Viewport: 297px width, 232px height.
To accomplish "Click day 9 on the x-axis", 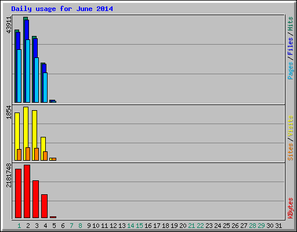I will (x=89, y=226).
